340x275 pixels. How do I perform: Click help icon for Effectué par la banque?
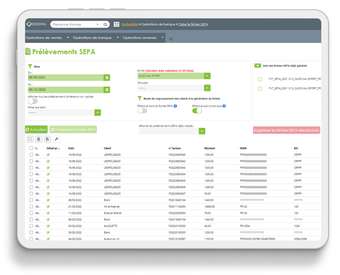click(x=224, y=106)
